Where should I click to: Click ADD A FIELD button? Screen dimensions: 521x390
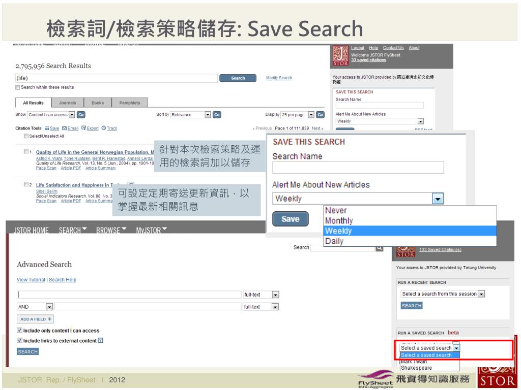click(35, 319)
